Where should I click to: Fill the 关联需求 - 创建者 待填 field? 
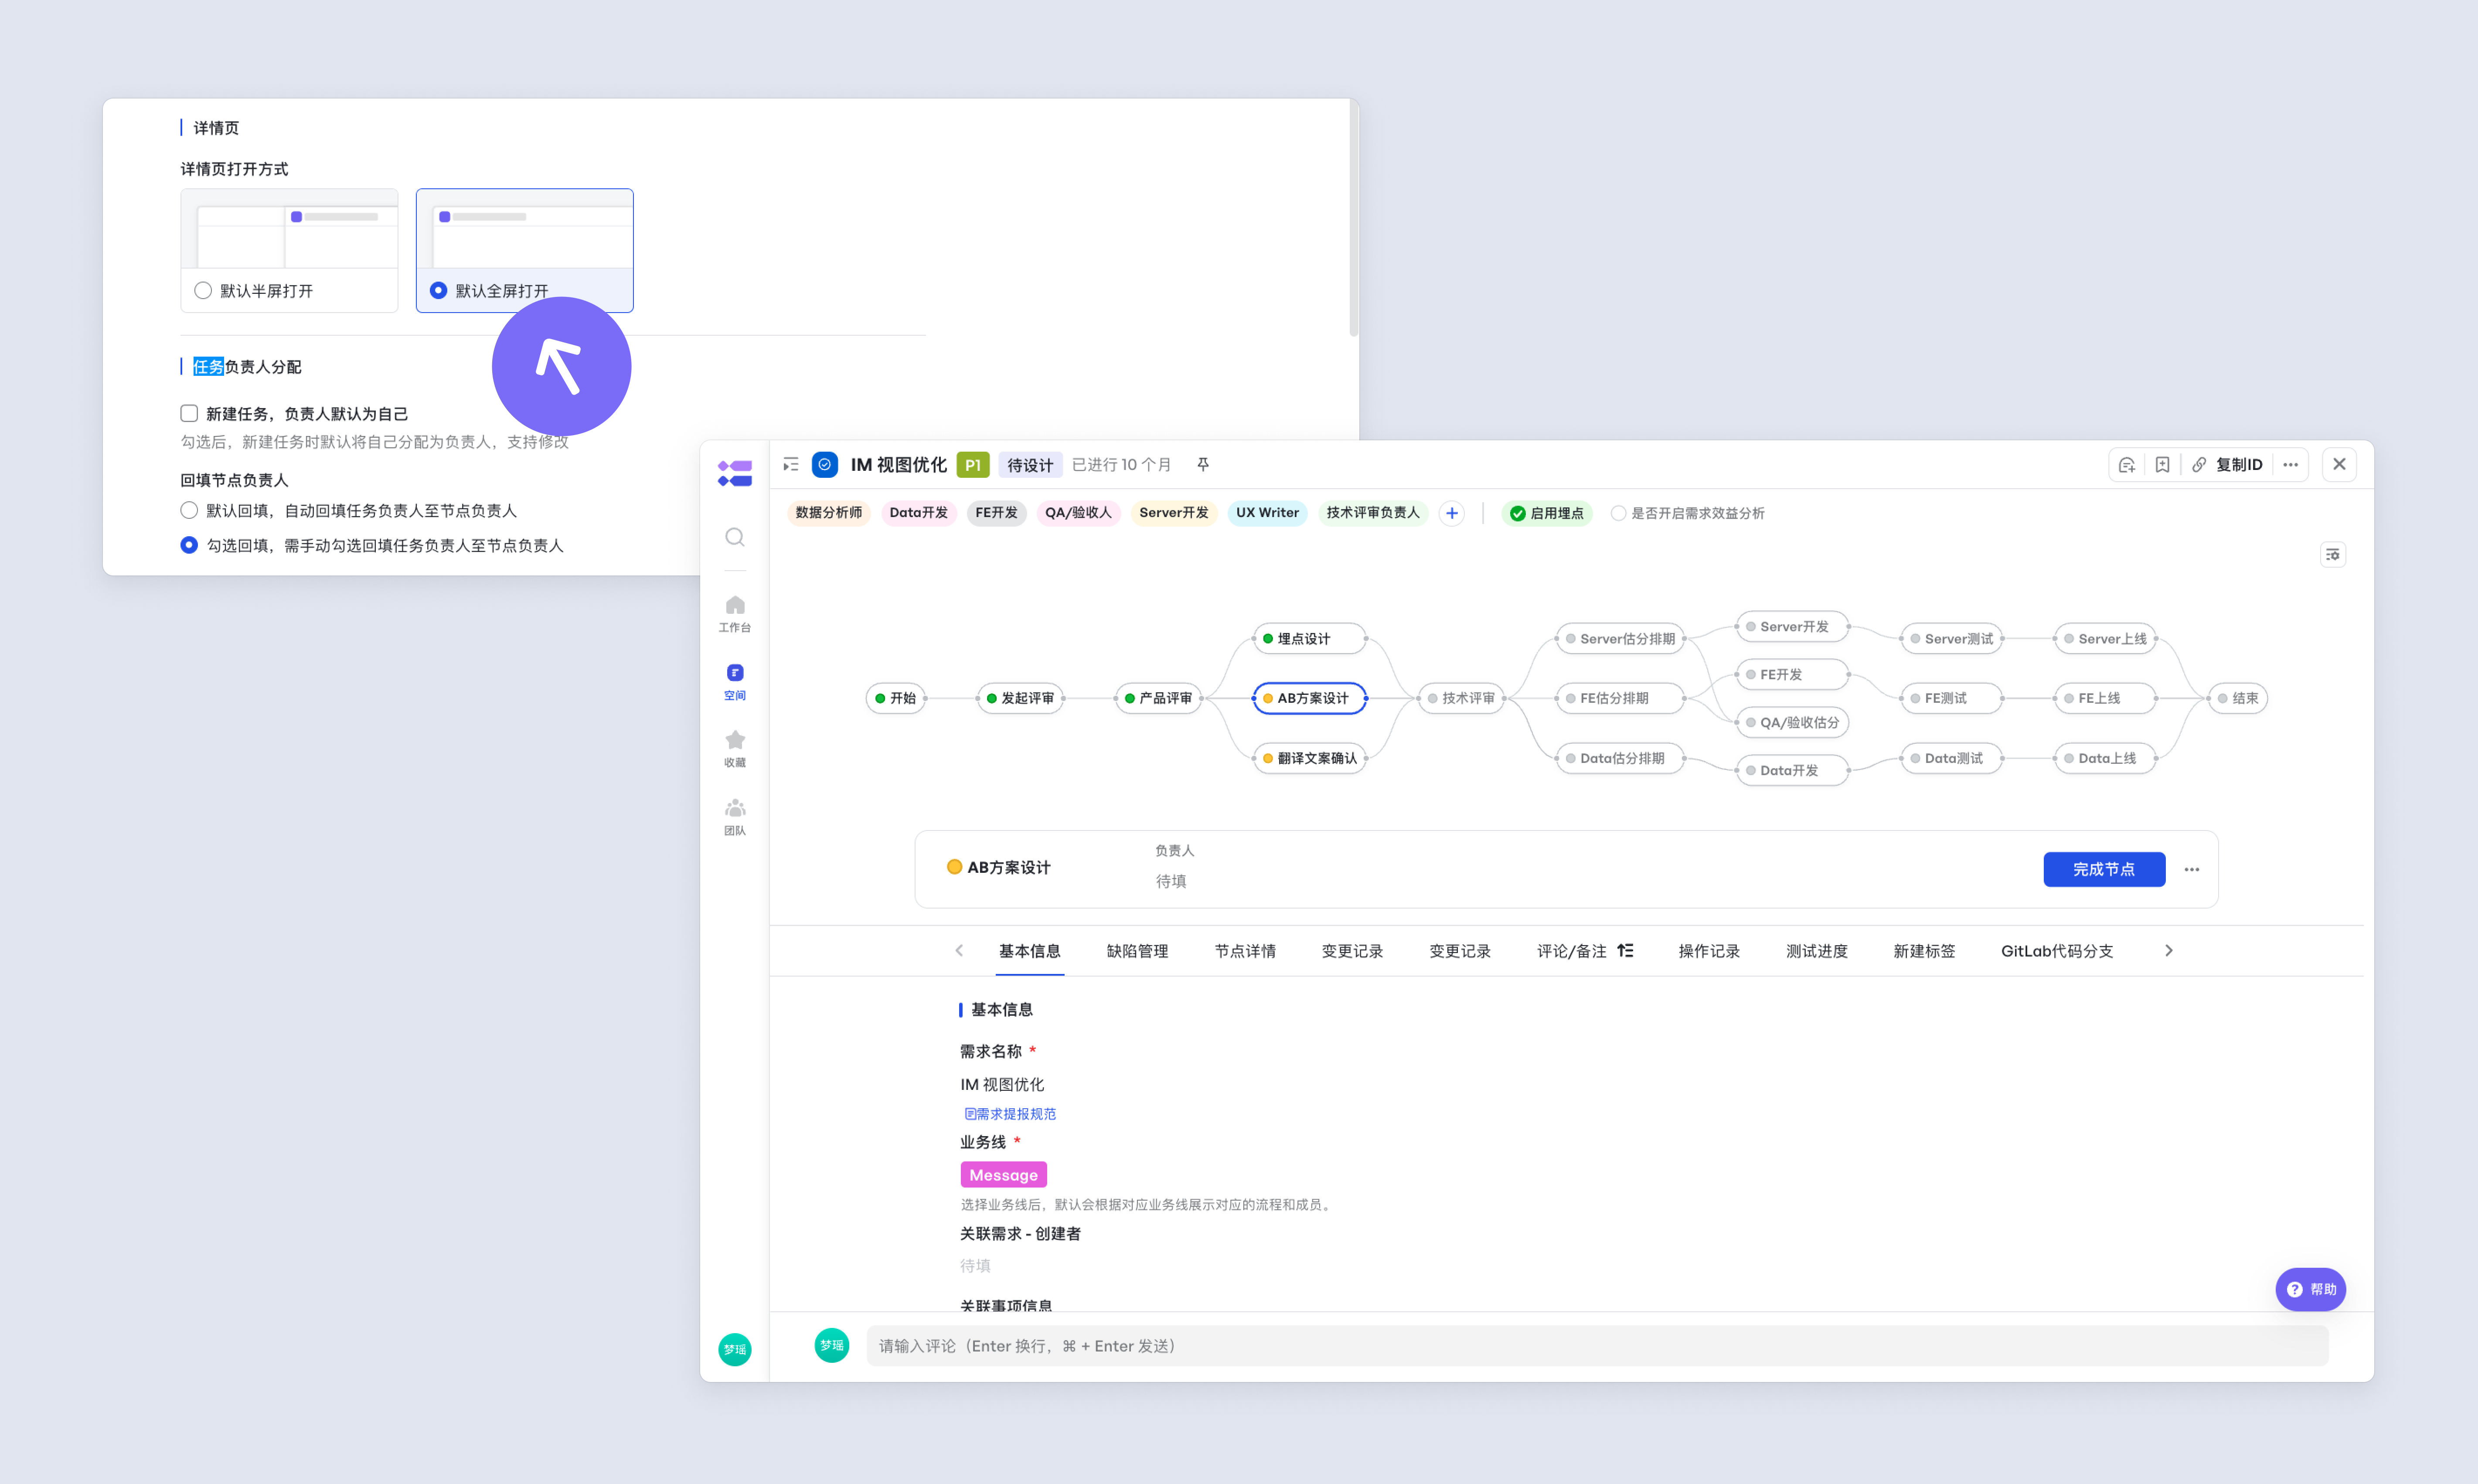tap(976, 1266)
